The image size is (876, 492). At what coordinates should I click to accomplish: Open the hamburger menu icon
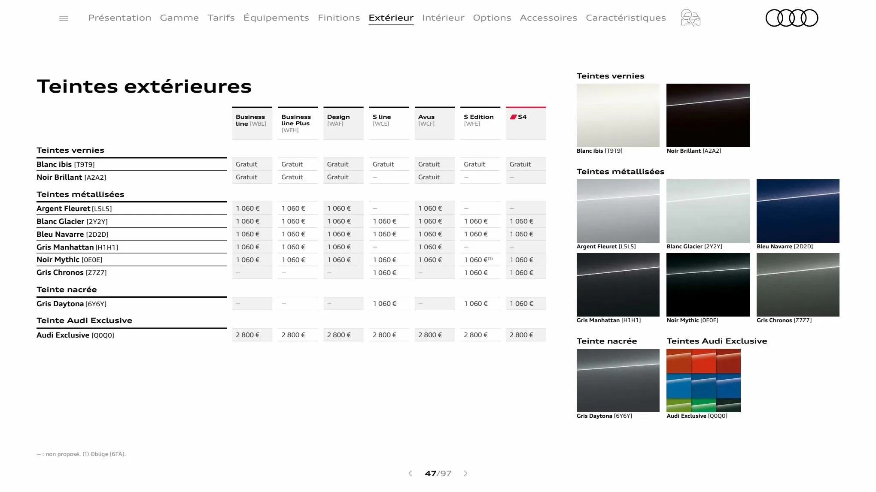(64, 18)
